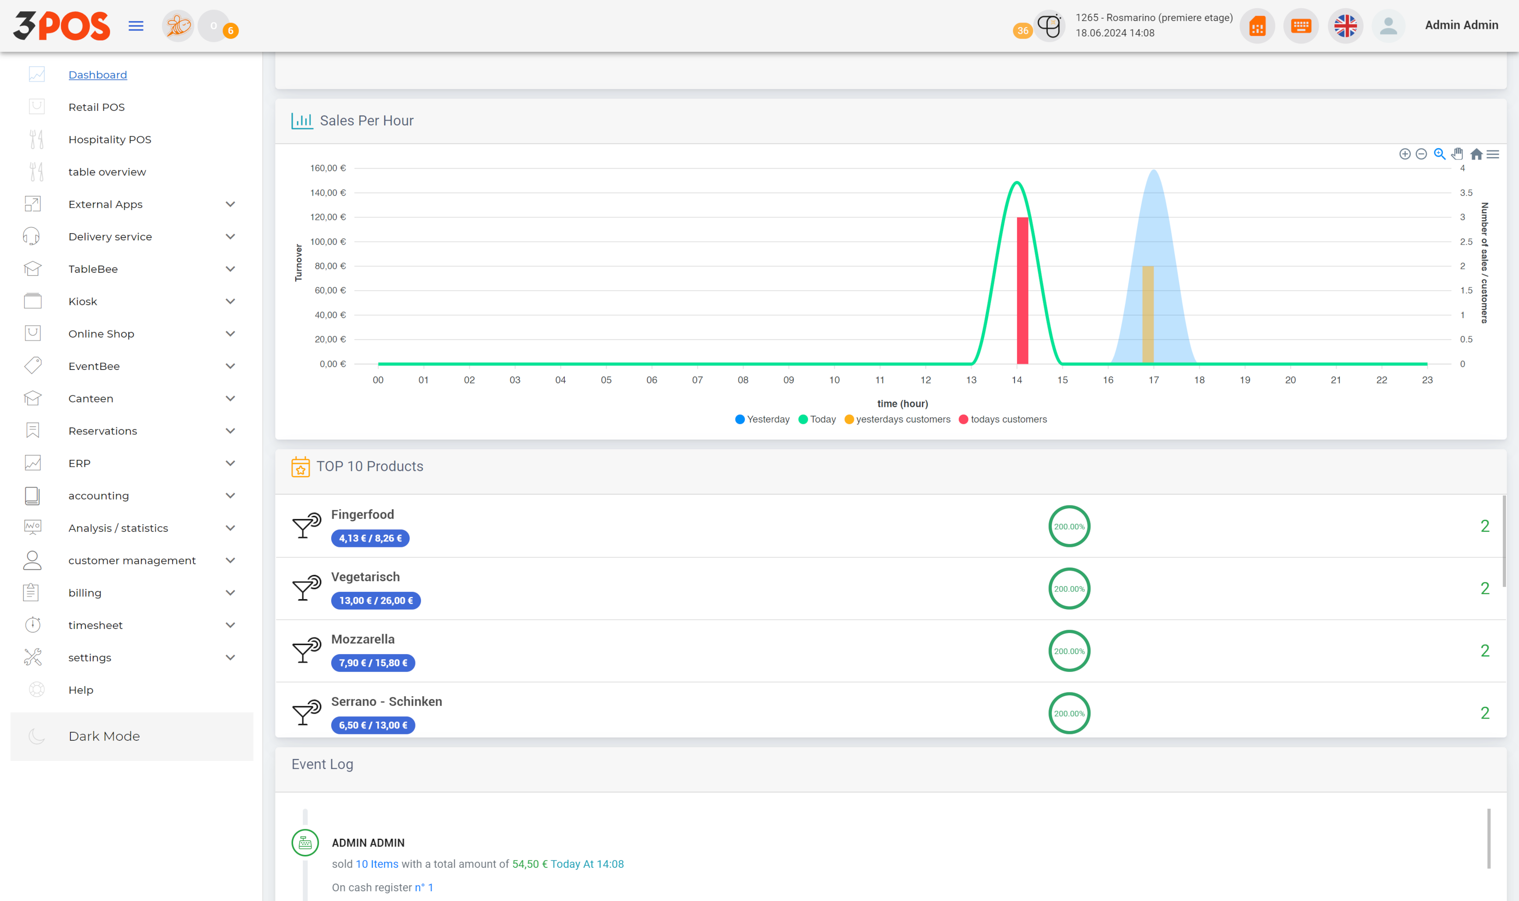Click the chart zoom out minus icon
Screen dimensions: 1519x901
(1421, 154)
